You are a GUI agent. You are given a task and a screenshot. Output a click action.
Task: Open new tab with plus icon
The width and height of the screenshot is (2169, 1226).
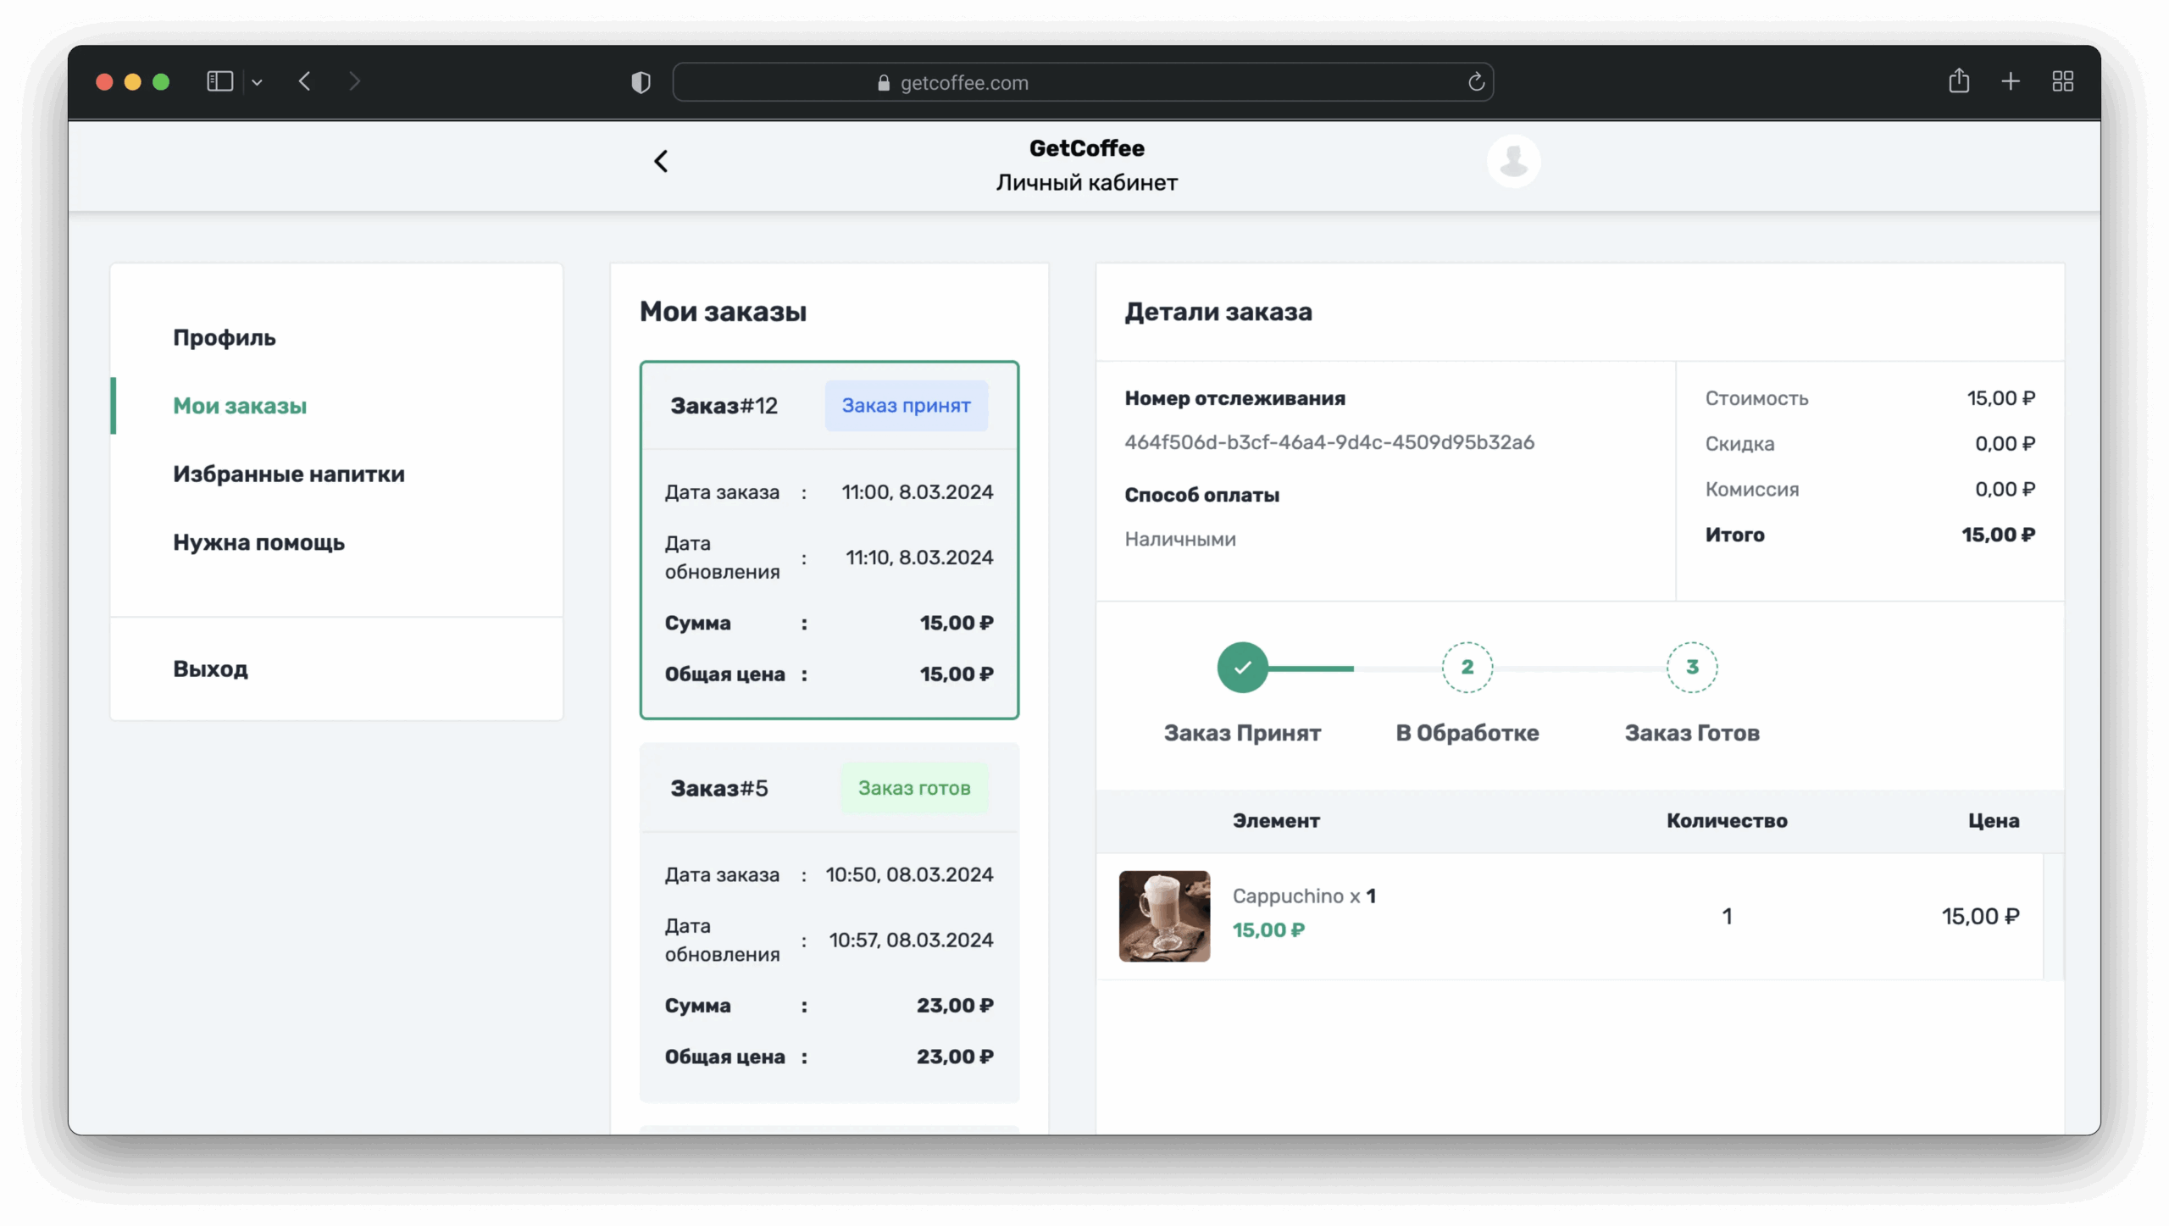(x=2011, y=81)
